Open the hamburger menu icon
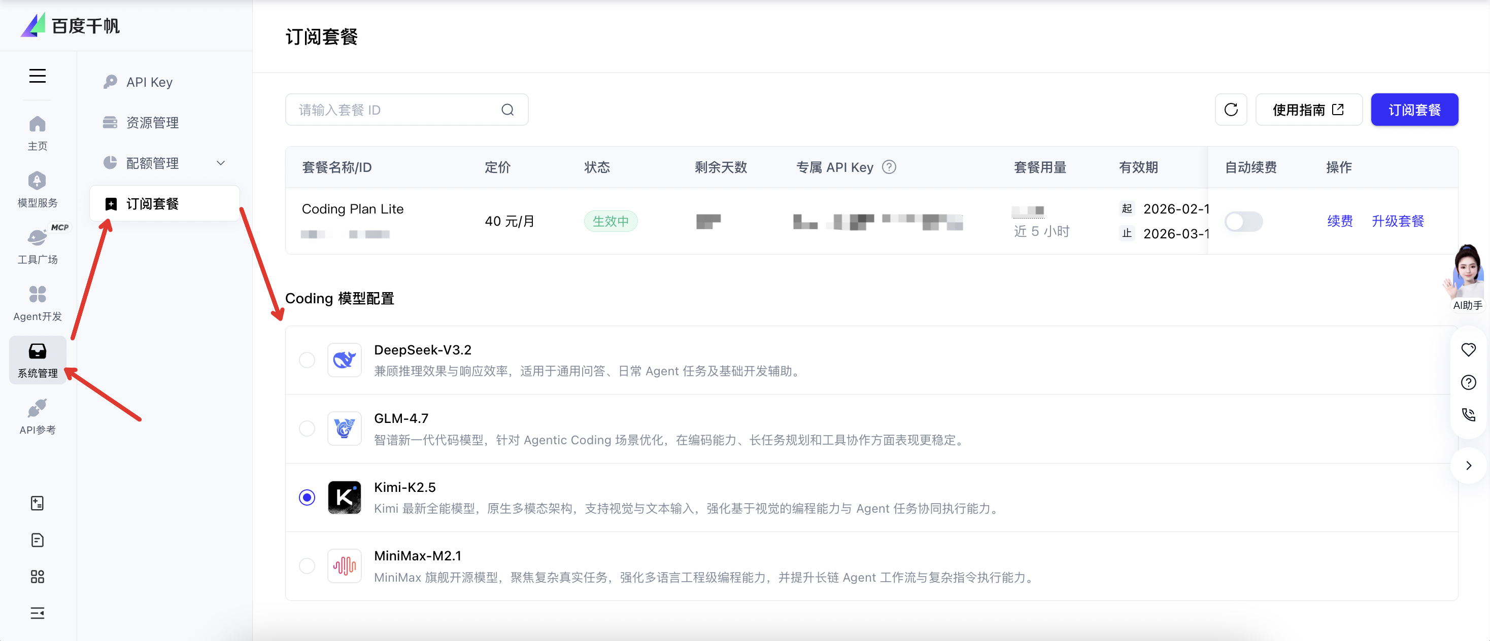The height and width of the screenshot is (641, 1490). click(x=38, y=76)
